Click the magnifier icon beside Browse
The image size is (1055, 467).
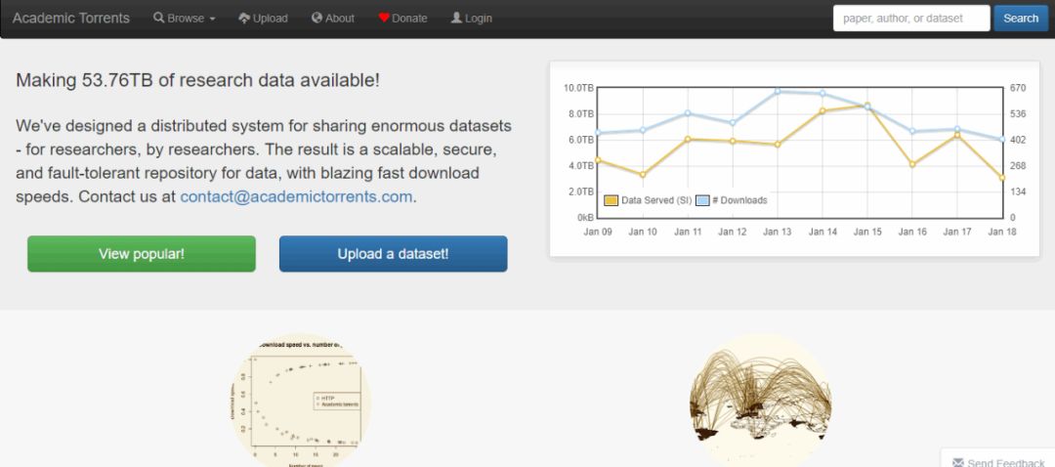click(x=158, y=19)
